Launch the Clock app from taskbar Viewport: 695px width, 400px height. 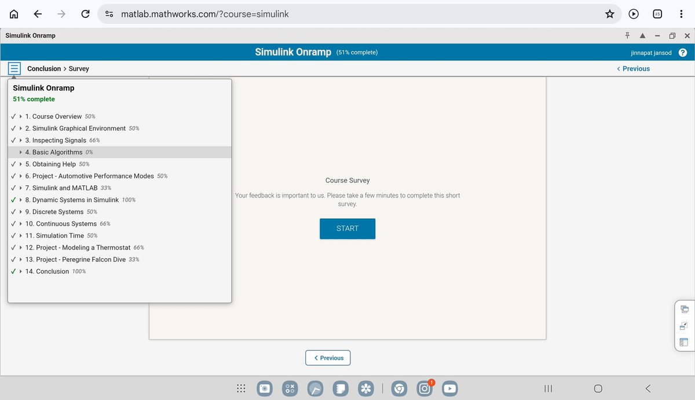coord(315,388)
